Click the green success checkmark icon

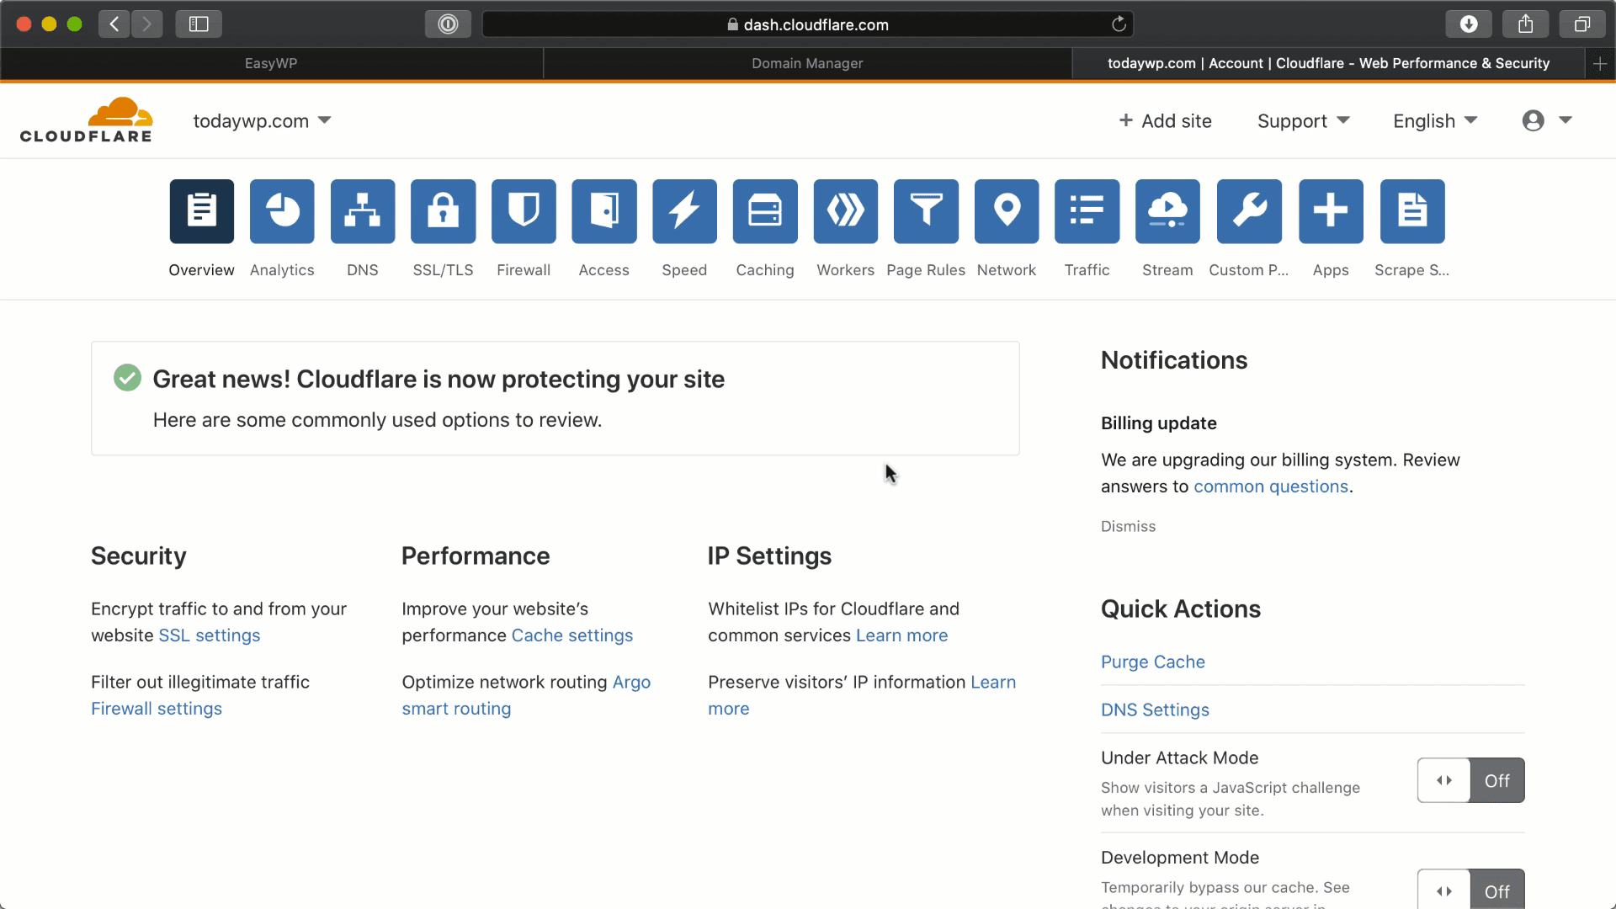click(127, 378)
